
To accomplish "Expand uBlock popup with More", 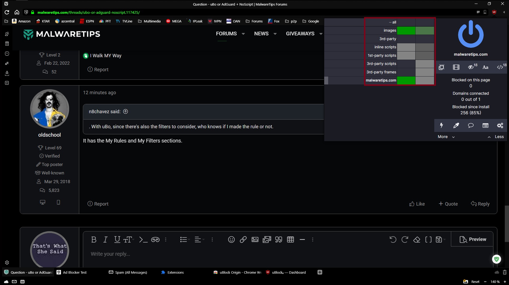I will (x=446, y=137).
